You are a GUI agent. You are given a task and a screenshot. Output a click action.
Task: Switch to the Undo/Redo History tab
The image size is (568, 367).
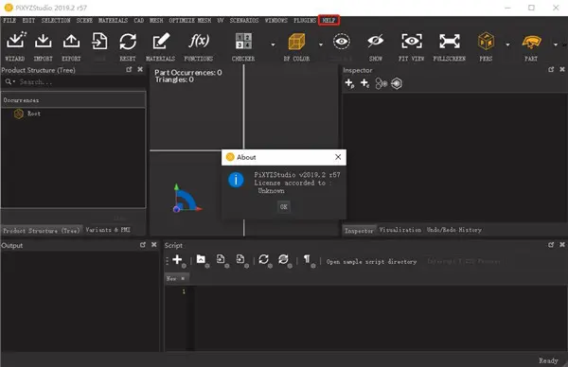click(x=454, y=230)
